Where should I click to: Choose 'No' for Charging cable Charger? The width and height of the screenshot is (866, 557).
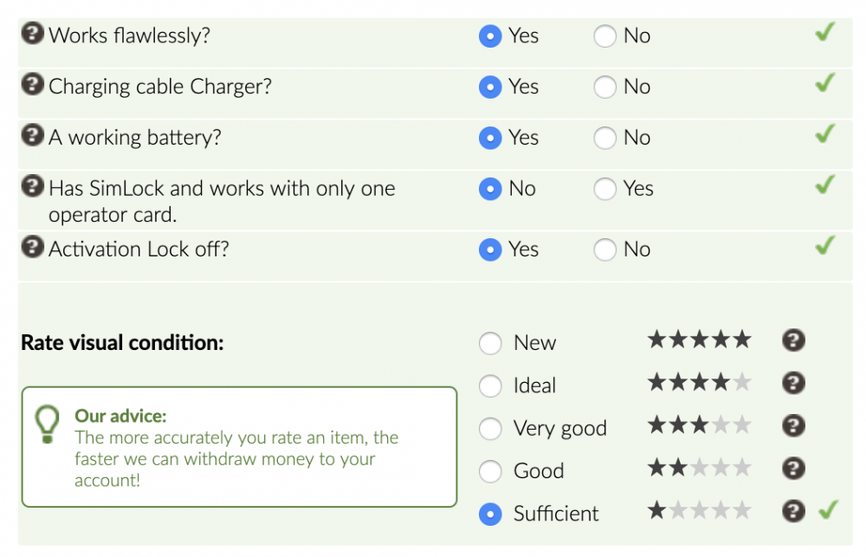point(605,87)
